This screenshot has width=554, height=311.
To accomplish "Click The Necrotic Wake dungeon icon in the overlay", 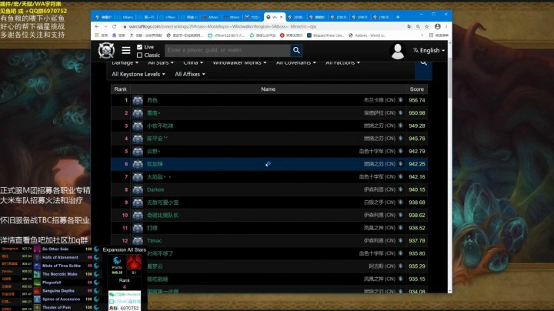I will tap(37, 274).
